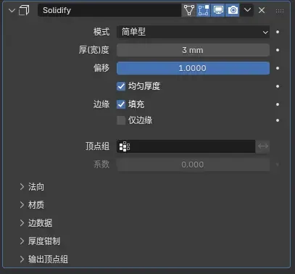The height and width of the screenshot is (274, 295).
Task: Click the 厚(宽)度 field showing 3 mm
Action: click(193, 50)
